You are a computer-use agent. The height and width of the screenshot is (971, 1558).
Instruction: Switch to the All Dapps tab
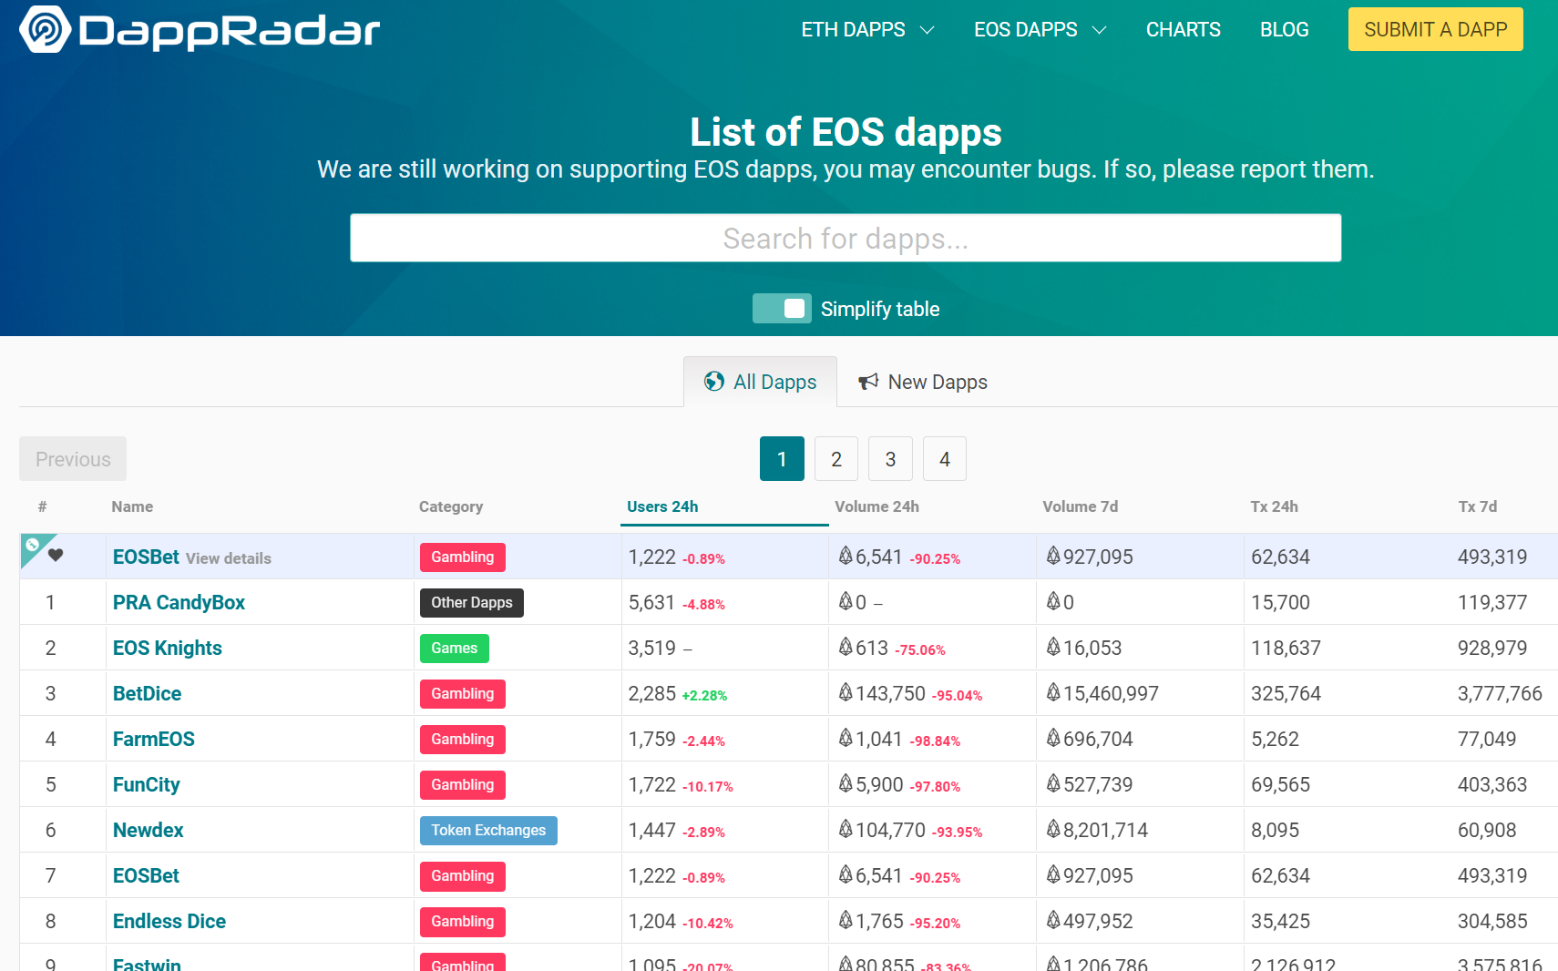pyautogui.click(x=760, y=382)
